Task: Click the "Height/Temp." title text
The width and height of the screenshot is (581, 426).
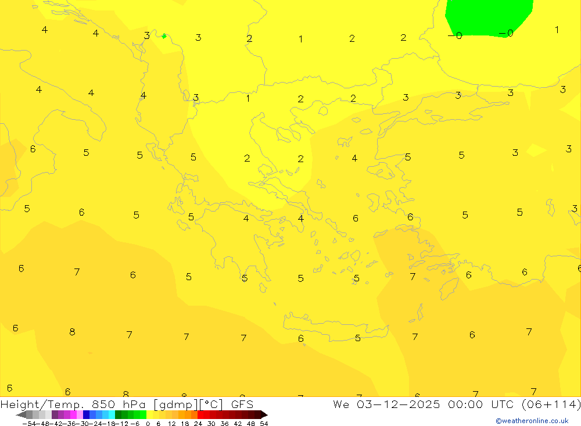Action: [41, 404]
